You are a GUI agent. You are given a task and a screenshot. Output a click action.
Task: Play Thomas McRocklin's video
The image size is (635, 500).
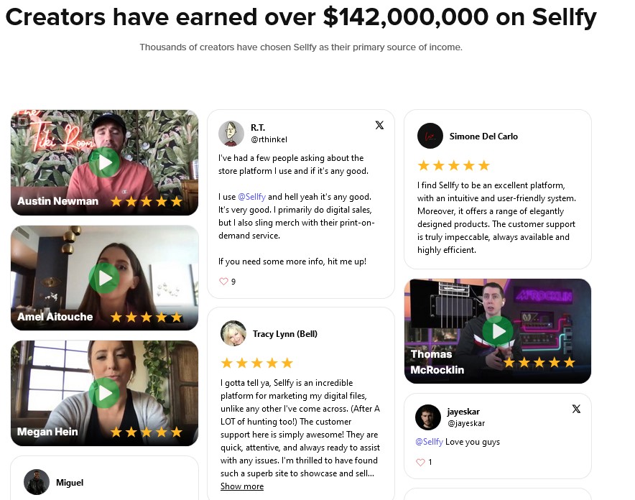[498, 331]
